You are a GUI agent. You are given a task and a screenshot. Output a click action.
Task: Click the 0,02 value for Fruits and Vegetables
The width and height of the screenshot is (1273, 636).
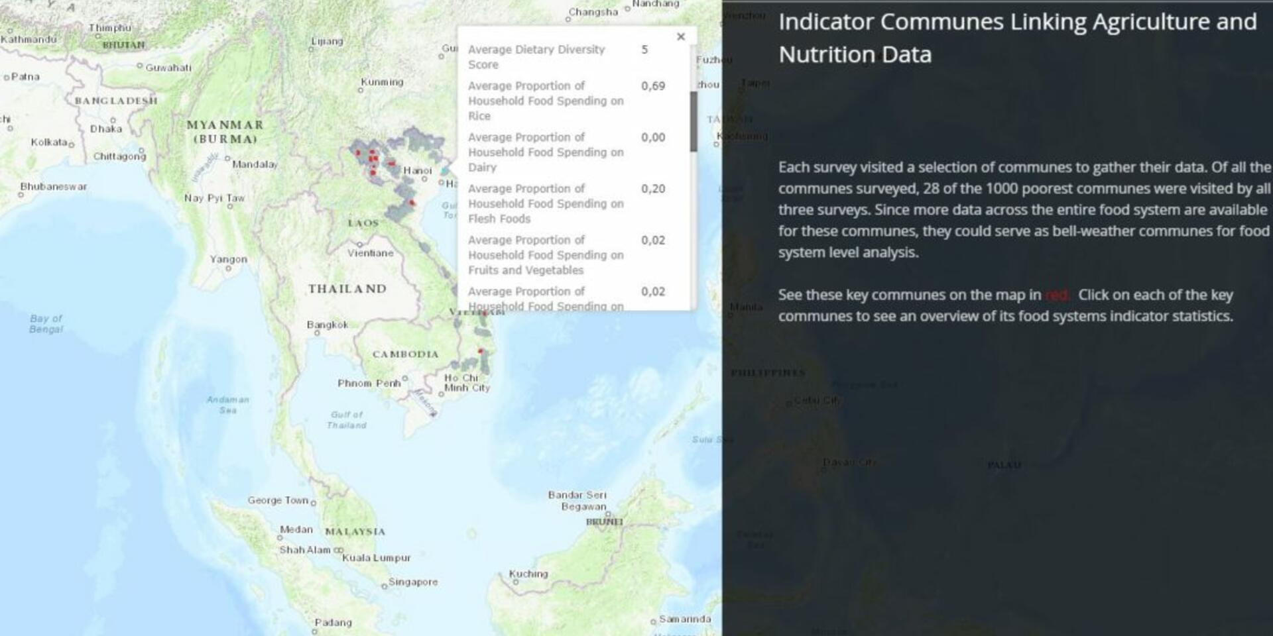653,240
